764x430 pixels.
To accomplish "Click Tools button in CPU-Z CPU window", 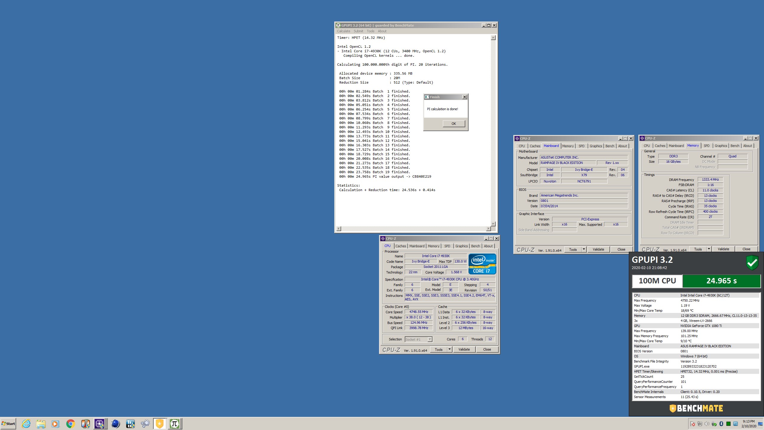I will (439, 349).
